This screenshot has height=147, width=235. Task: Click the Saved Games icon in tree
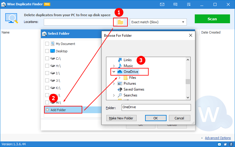(120, 89)
